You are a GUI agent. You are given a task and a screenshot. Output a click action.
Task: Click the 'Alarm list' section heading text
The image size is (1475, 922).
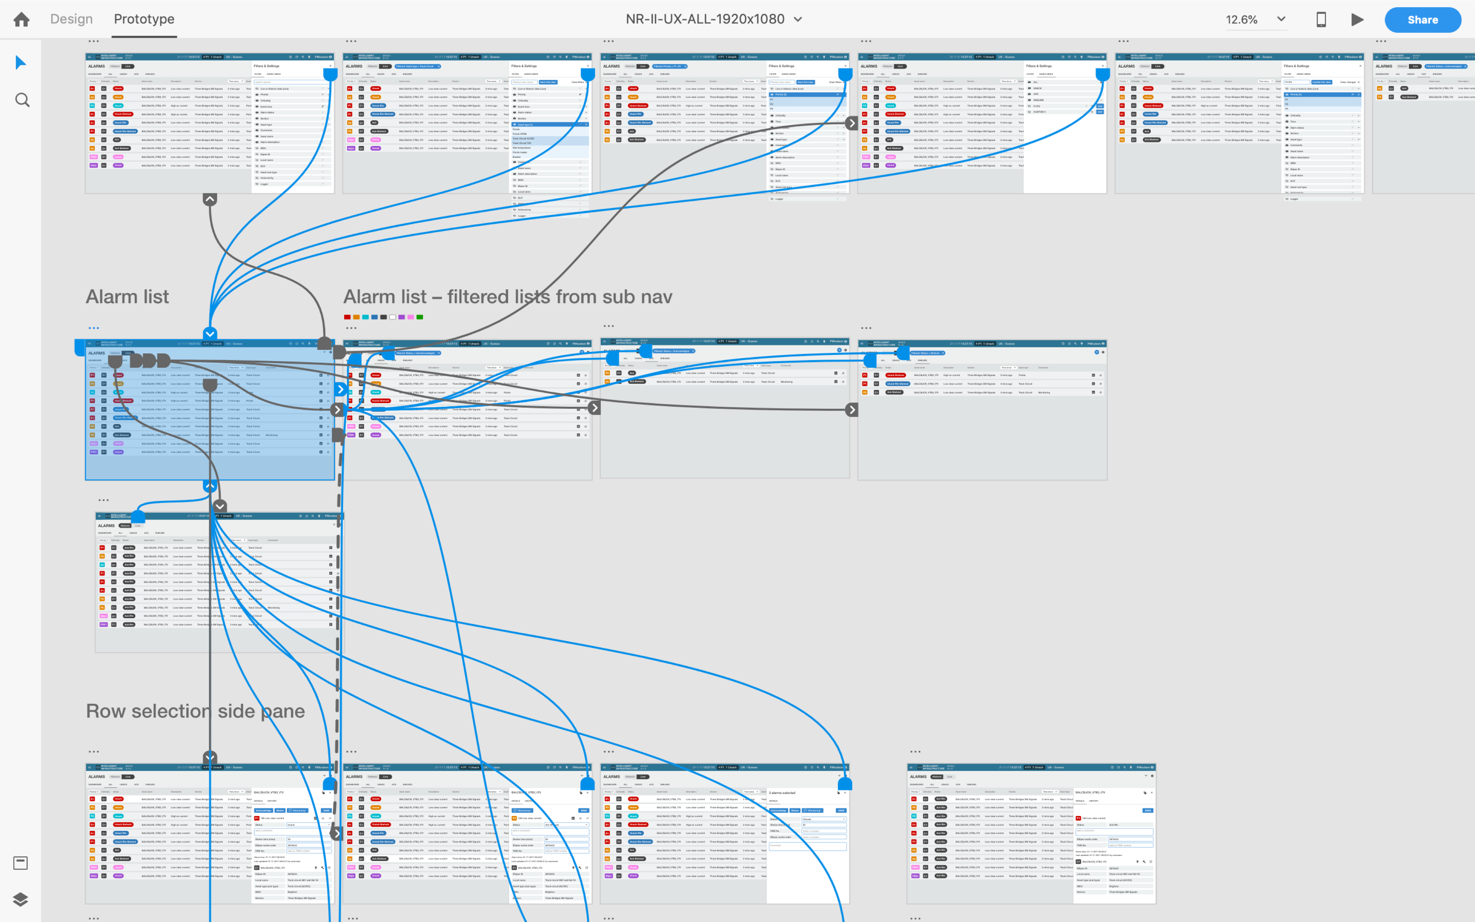128,296
